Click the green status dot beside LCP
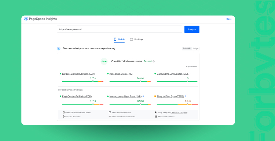 point(60,74)
